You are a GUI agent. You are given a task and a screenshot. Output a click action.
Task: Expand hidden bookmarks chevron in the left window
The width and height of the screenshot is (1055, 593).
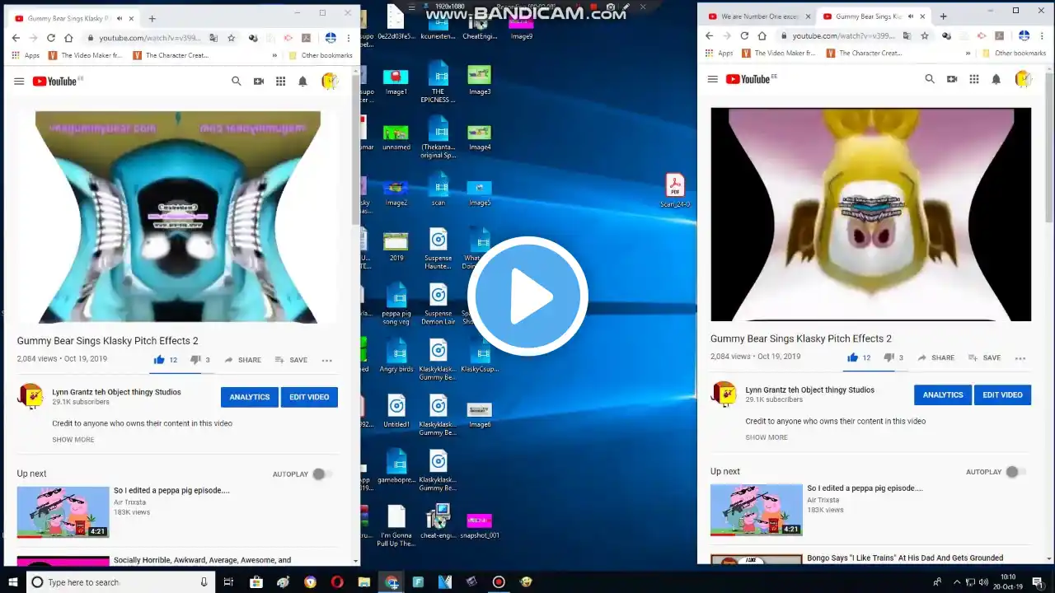[x=274, y=55]
